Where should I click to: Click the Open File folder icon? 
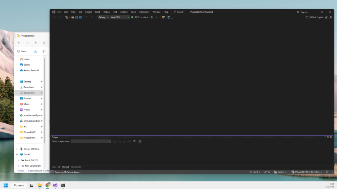[72, 17]
